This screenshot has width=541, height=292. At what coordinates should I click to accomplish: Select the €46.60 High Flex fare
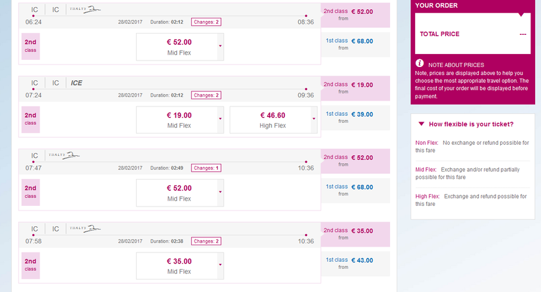[271, 119]
